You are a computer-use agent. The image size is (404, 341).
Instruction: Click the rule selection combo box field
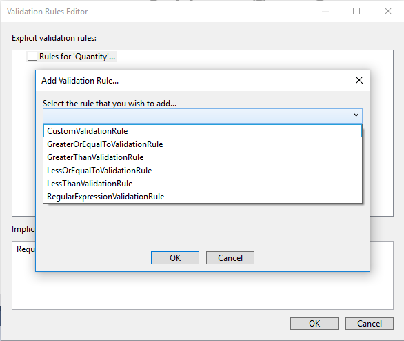[203, 115]
